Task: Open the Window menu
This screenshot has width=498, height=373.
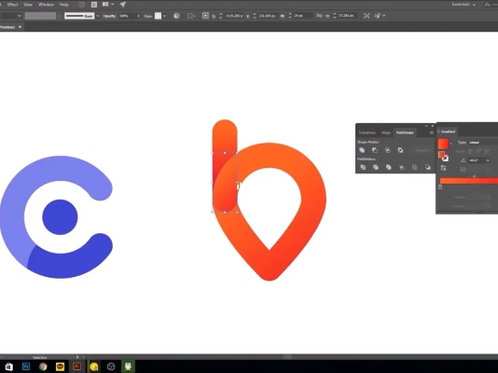Action: point(46,5)
